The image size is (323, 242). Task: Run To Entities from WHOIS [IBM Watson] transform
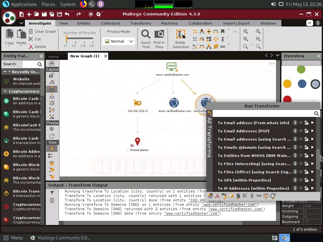[313, 155]
